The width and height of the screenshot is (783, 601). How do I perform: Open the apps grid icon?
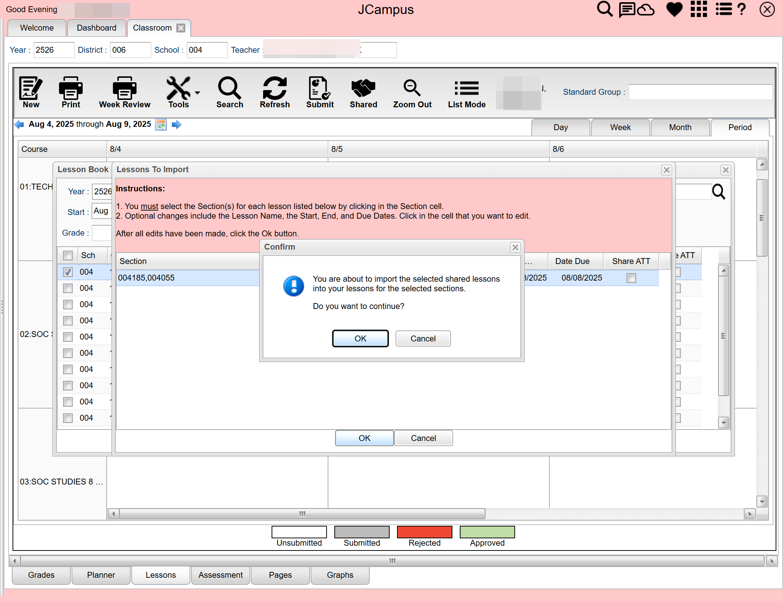pyautogui.click(x=699, y=9)
